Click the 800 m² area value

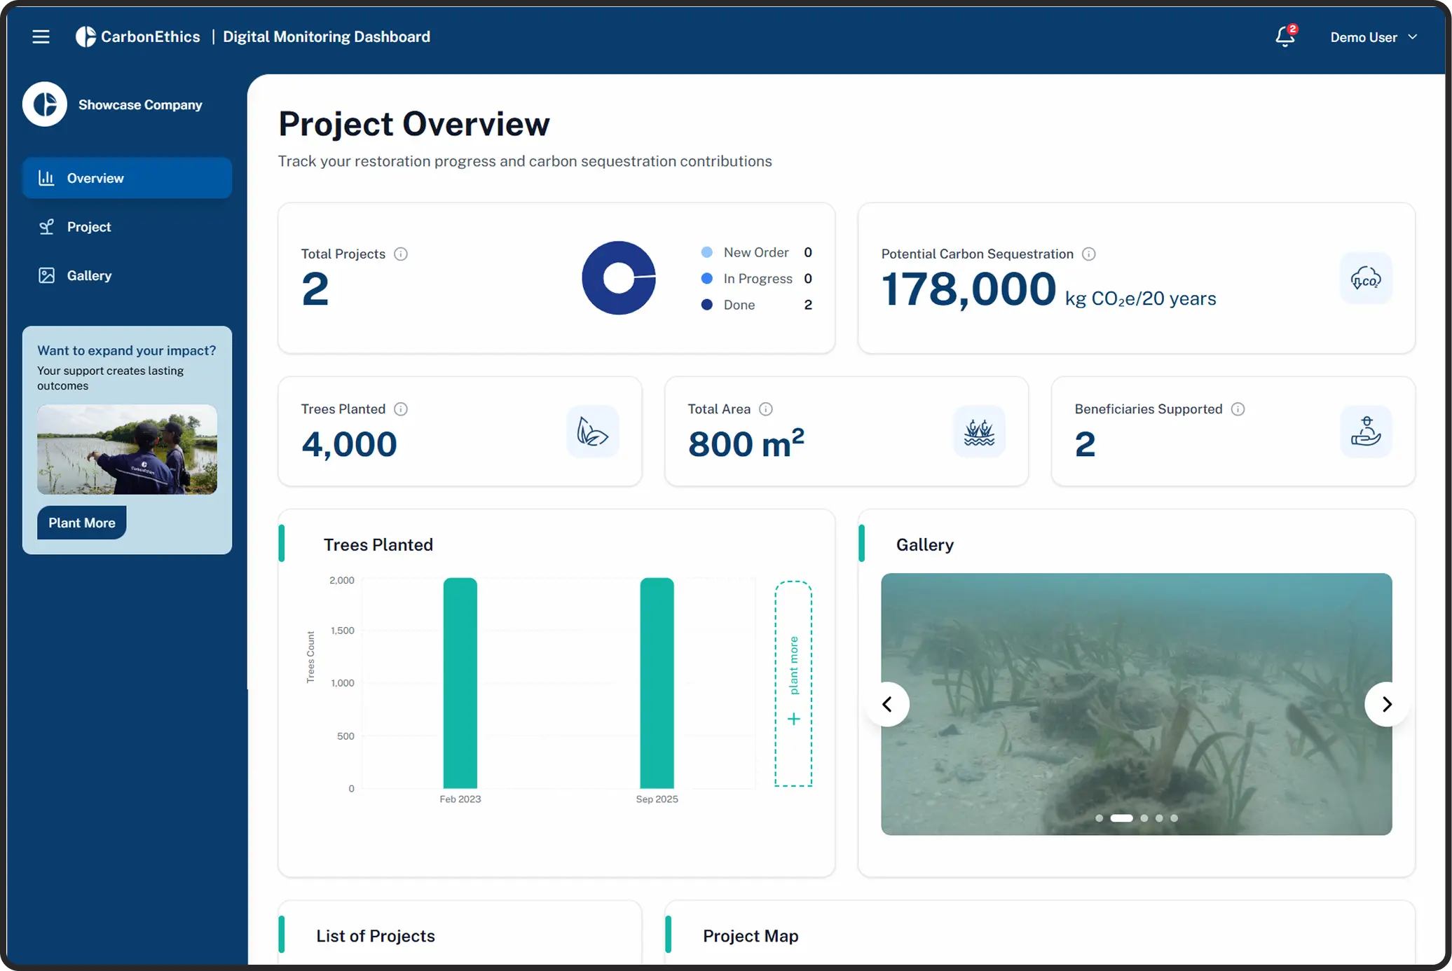pos(746,443)
